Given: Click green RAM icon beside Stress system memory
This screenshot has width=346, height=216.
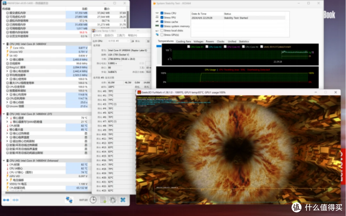Looking at the screenshot, I should pos(157,26).
